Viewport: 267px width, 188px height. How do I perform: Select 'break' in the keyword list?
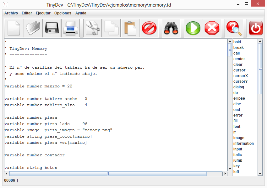(x=238, y=48)
